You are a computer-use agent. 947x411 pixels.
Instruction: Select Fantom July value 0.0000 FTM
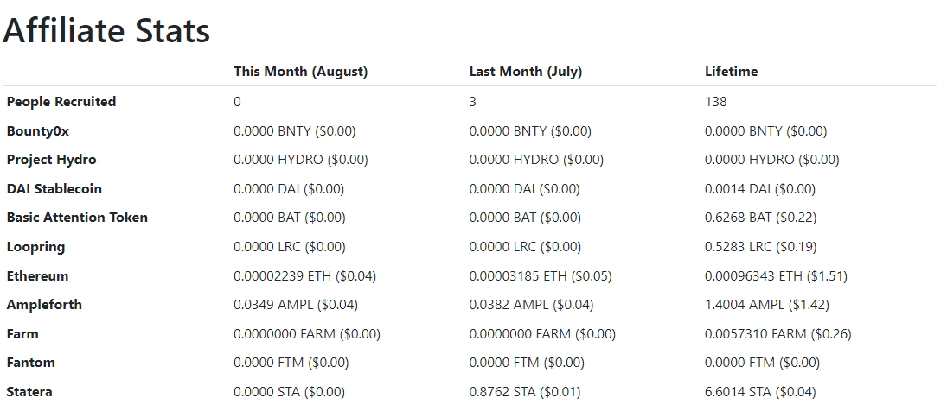coord(527,363)
